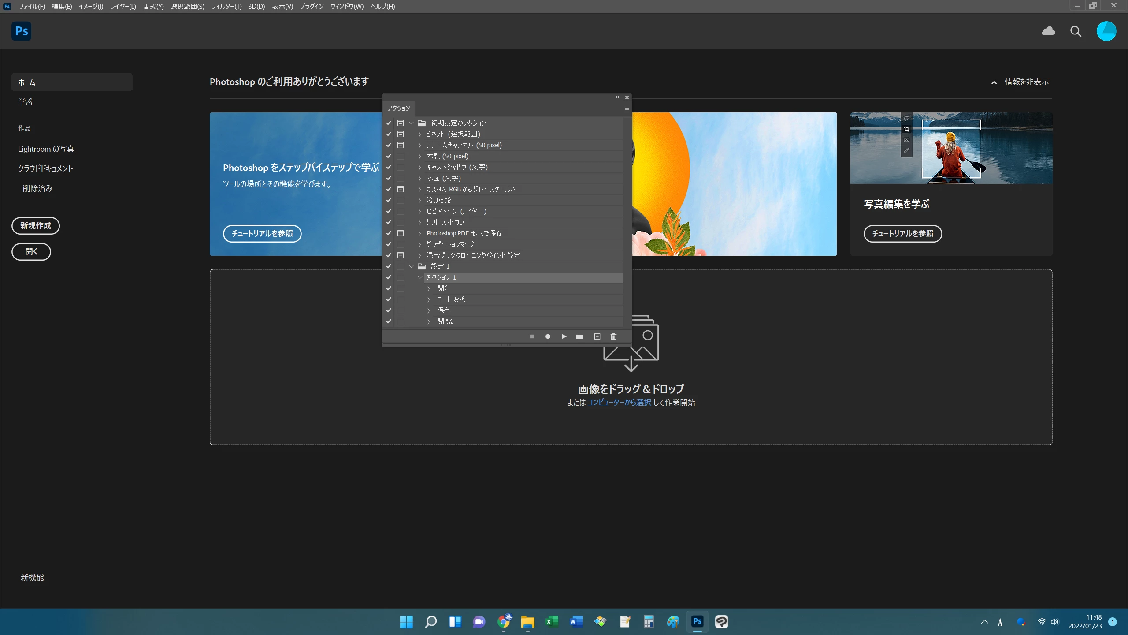Screen dimensions: 1128x635
Task: Toggle the checkmark for 保存 step
Action: click(389, 310)
